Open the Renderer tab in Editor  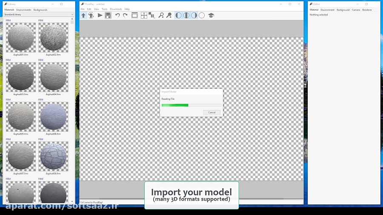[x=367, y=10]
